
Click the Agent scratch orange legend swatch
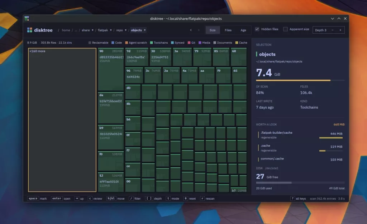[127, 43]
